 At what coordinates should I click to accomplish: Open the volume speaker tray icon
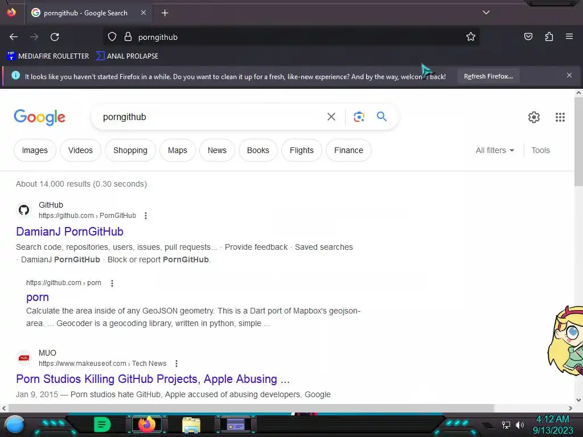pyautogui.click(x=520, y=424)
